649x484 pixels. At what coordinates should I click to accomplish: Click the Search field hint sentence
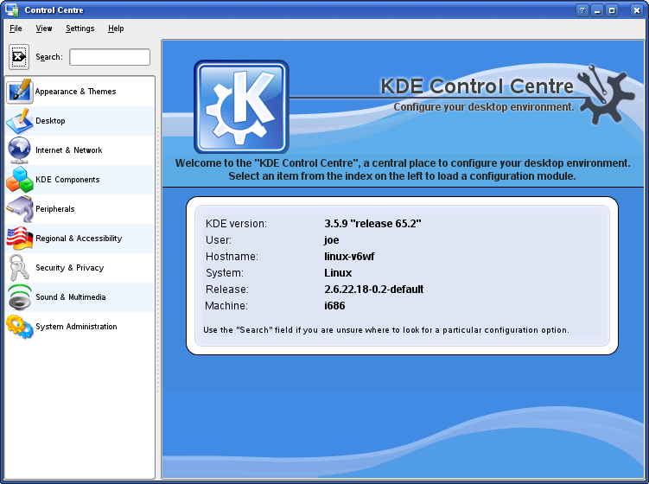386,330
